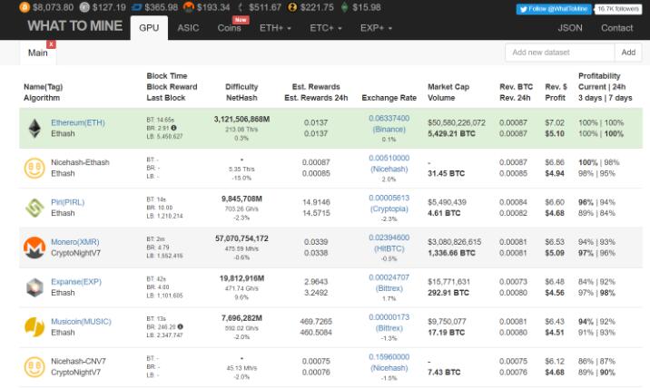Click the Est. Rewards column header
Viewport: 650px width, 388px height.
click(x=316, y=92)
